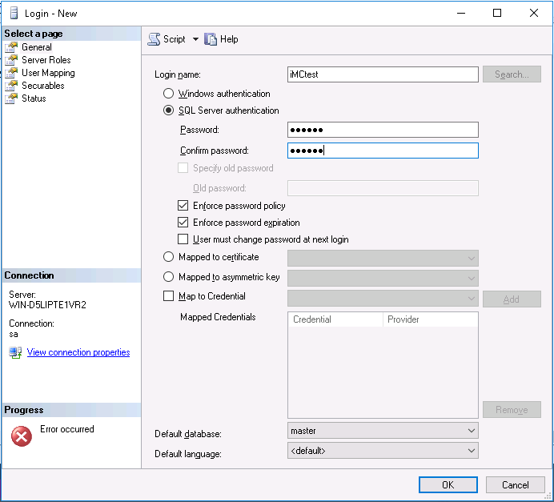This screenshot has width=554, height=502.
Task: Select Windows authentication radio button
Action: 169,94
